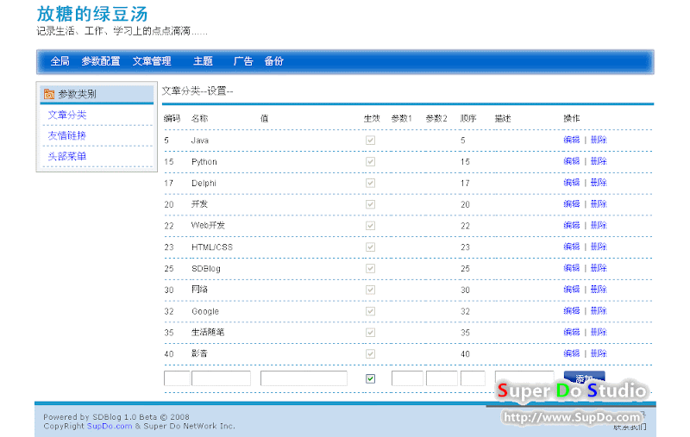This screenshot has height=437, width=690.
Task: Click the 顺序 column header
Action: pyautogui.click(x=468, y=119)
